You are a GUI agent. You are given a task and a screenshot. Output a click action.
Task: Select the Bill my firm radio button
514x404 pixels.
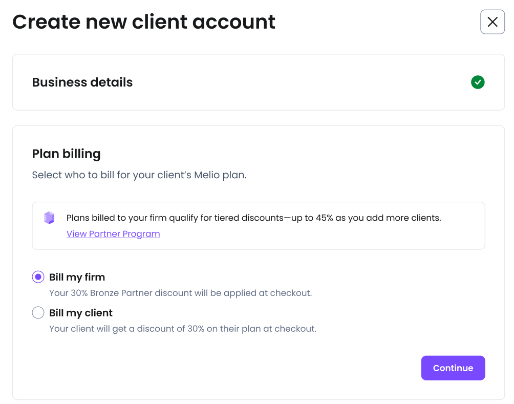point(38,277)
